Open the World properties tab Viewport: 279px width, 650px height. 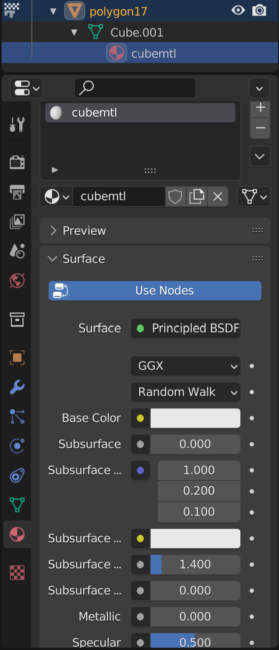[17, 281]
